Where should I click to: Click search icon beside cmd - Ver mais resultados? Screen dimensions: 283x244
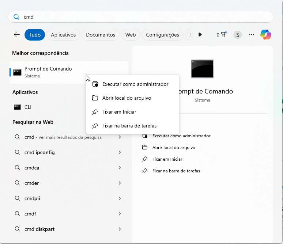(17, 137)
